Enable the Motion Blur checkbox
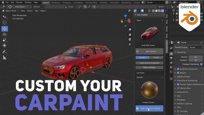 178,88
